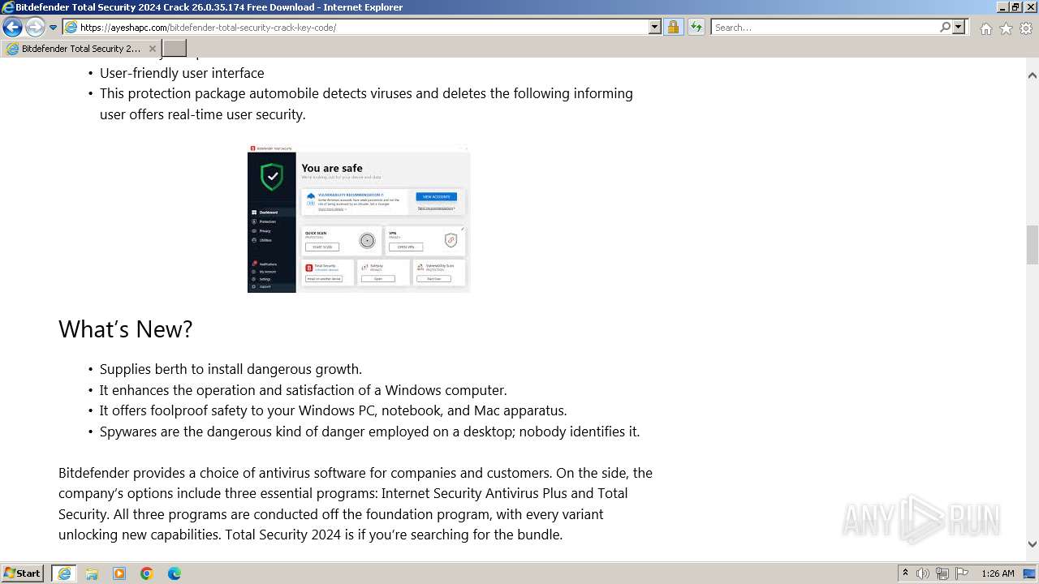Launch Google Chrome from the taskbar
The image size is (1039, 584).
click(x=147, y=573)
